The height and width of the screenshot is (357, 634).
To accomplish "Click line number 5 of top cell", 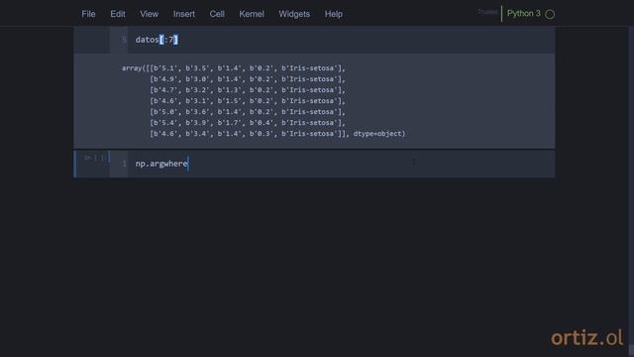I will click(x=124, y=40).
